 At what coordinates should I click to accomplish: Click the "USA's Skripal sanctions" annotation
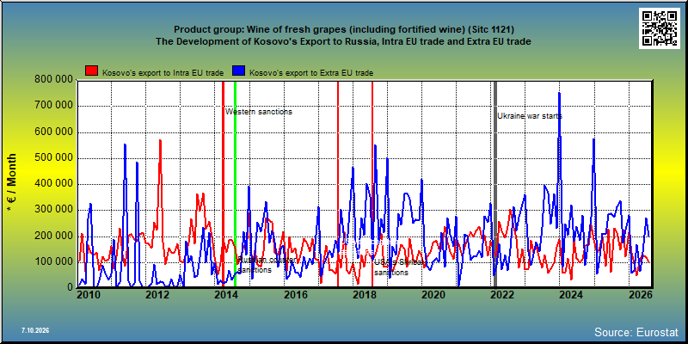[400, 267]
